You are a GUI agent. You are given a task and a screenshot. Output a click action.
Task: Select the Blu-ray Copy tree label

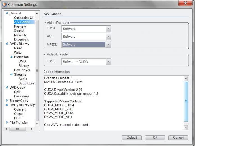click(19, 101)
